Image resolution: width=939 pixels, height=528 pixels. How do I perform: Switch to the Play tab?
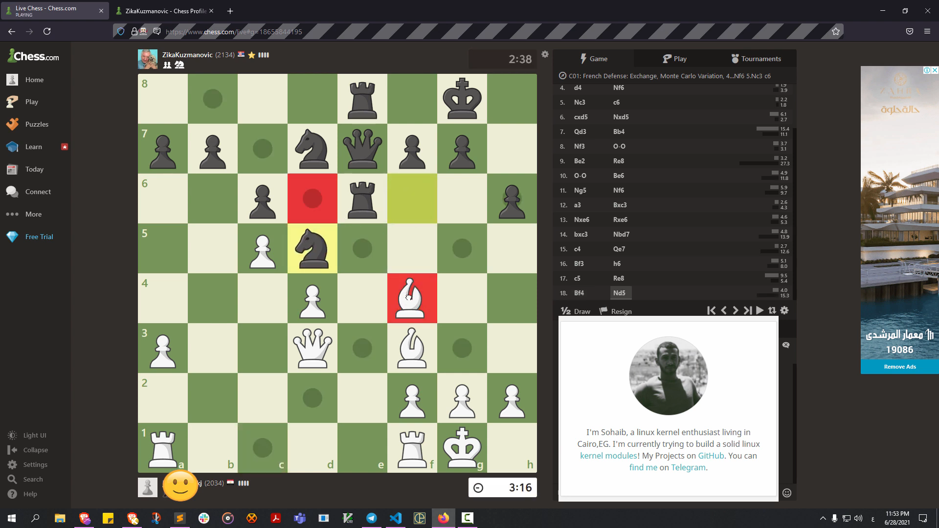(674, 59)
